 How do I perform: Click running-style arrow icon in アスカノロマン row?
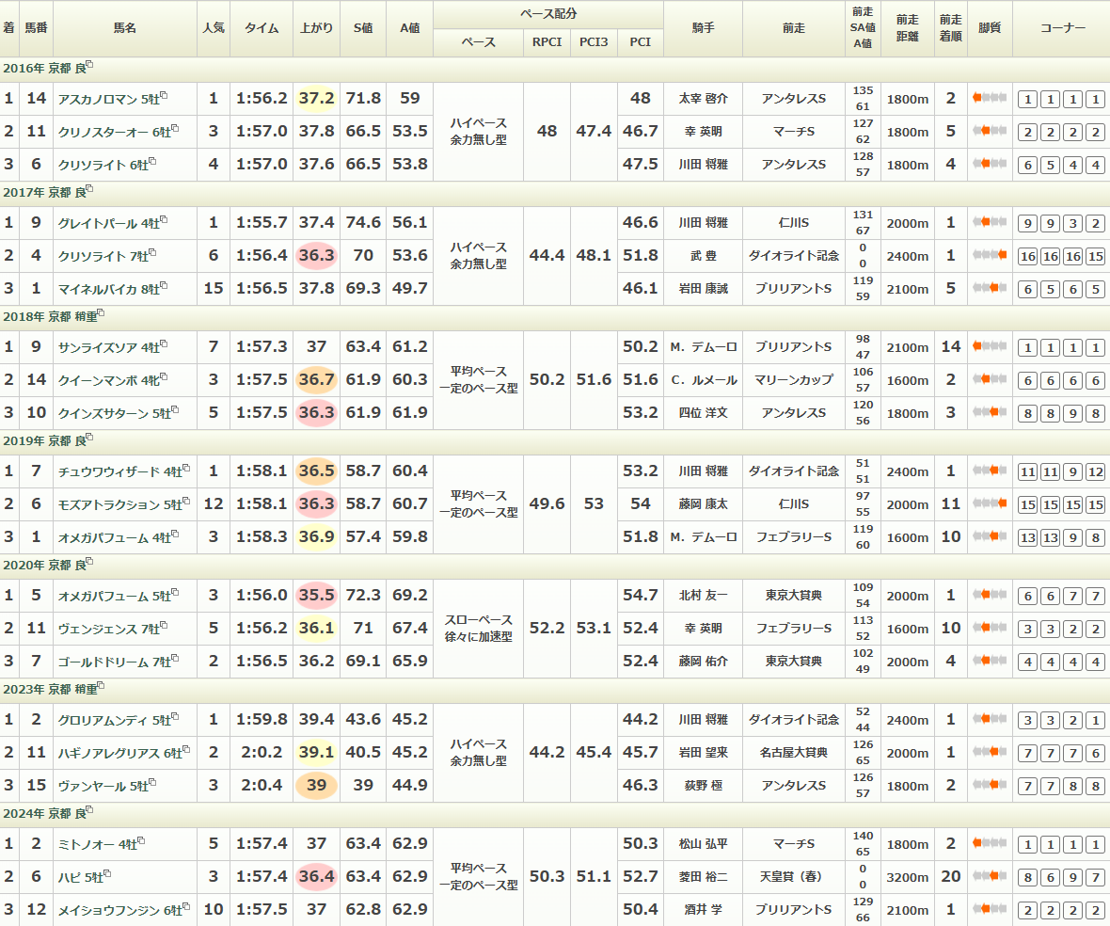[989, 98]
